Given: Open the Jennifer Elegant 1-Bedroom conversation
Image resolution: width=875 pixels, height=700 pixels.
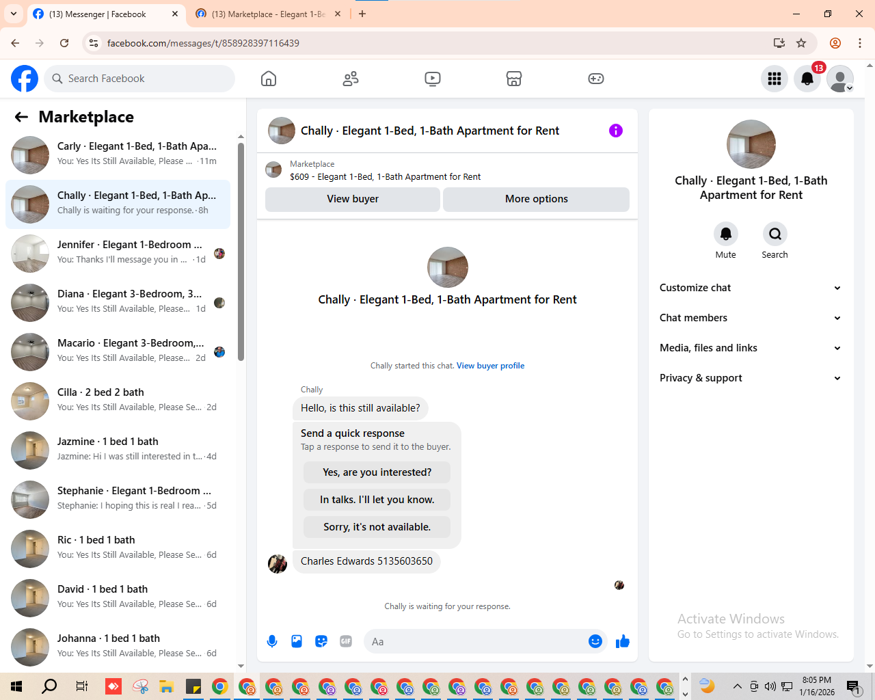Looking at the screenshot, I should coord(118,254).
